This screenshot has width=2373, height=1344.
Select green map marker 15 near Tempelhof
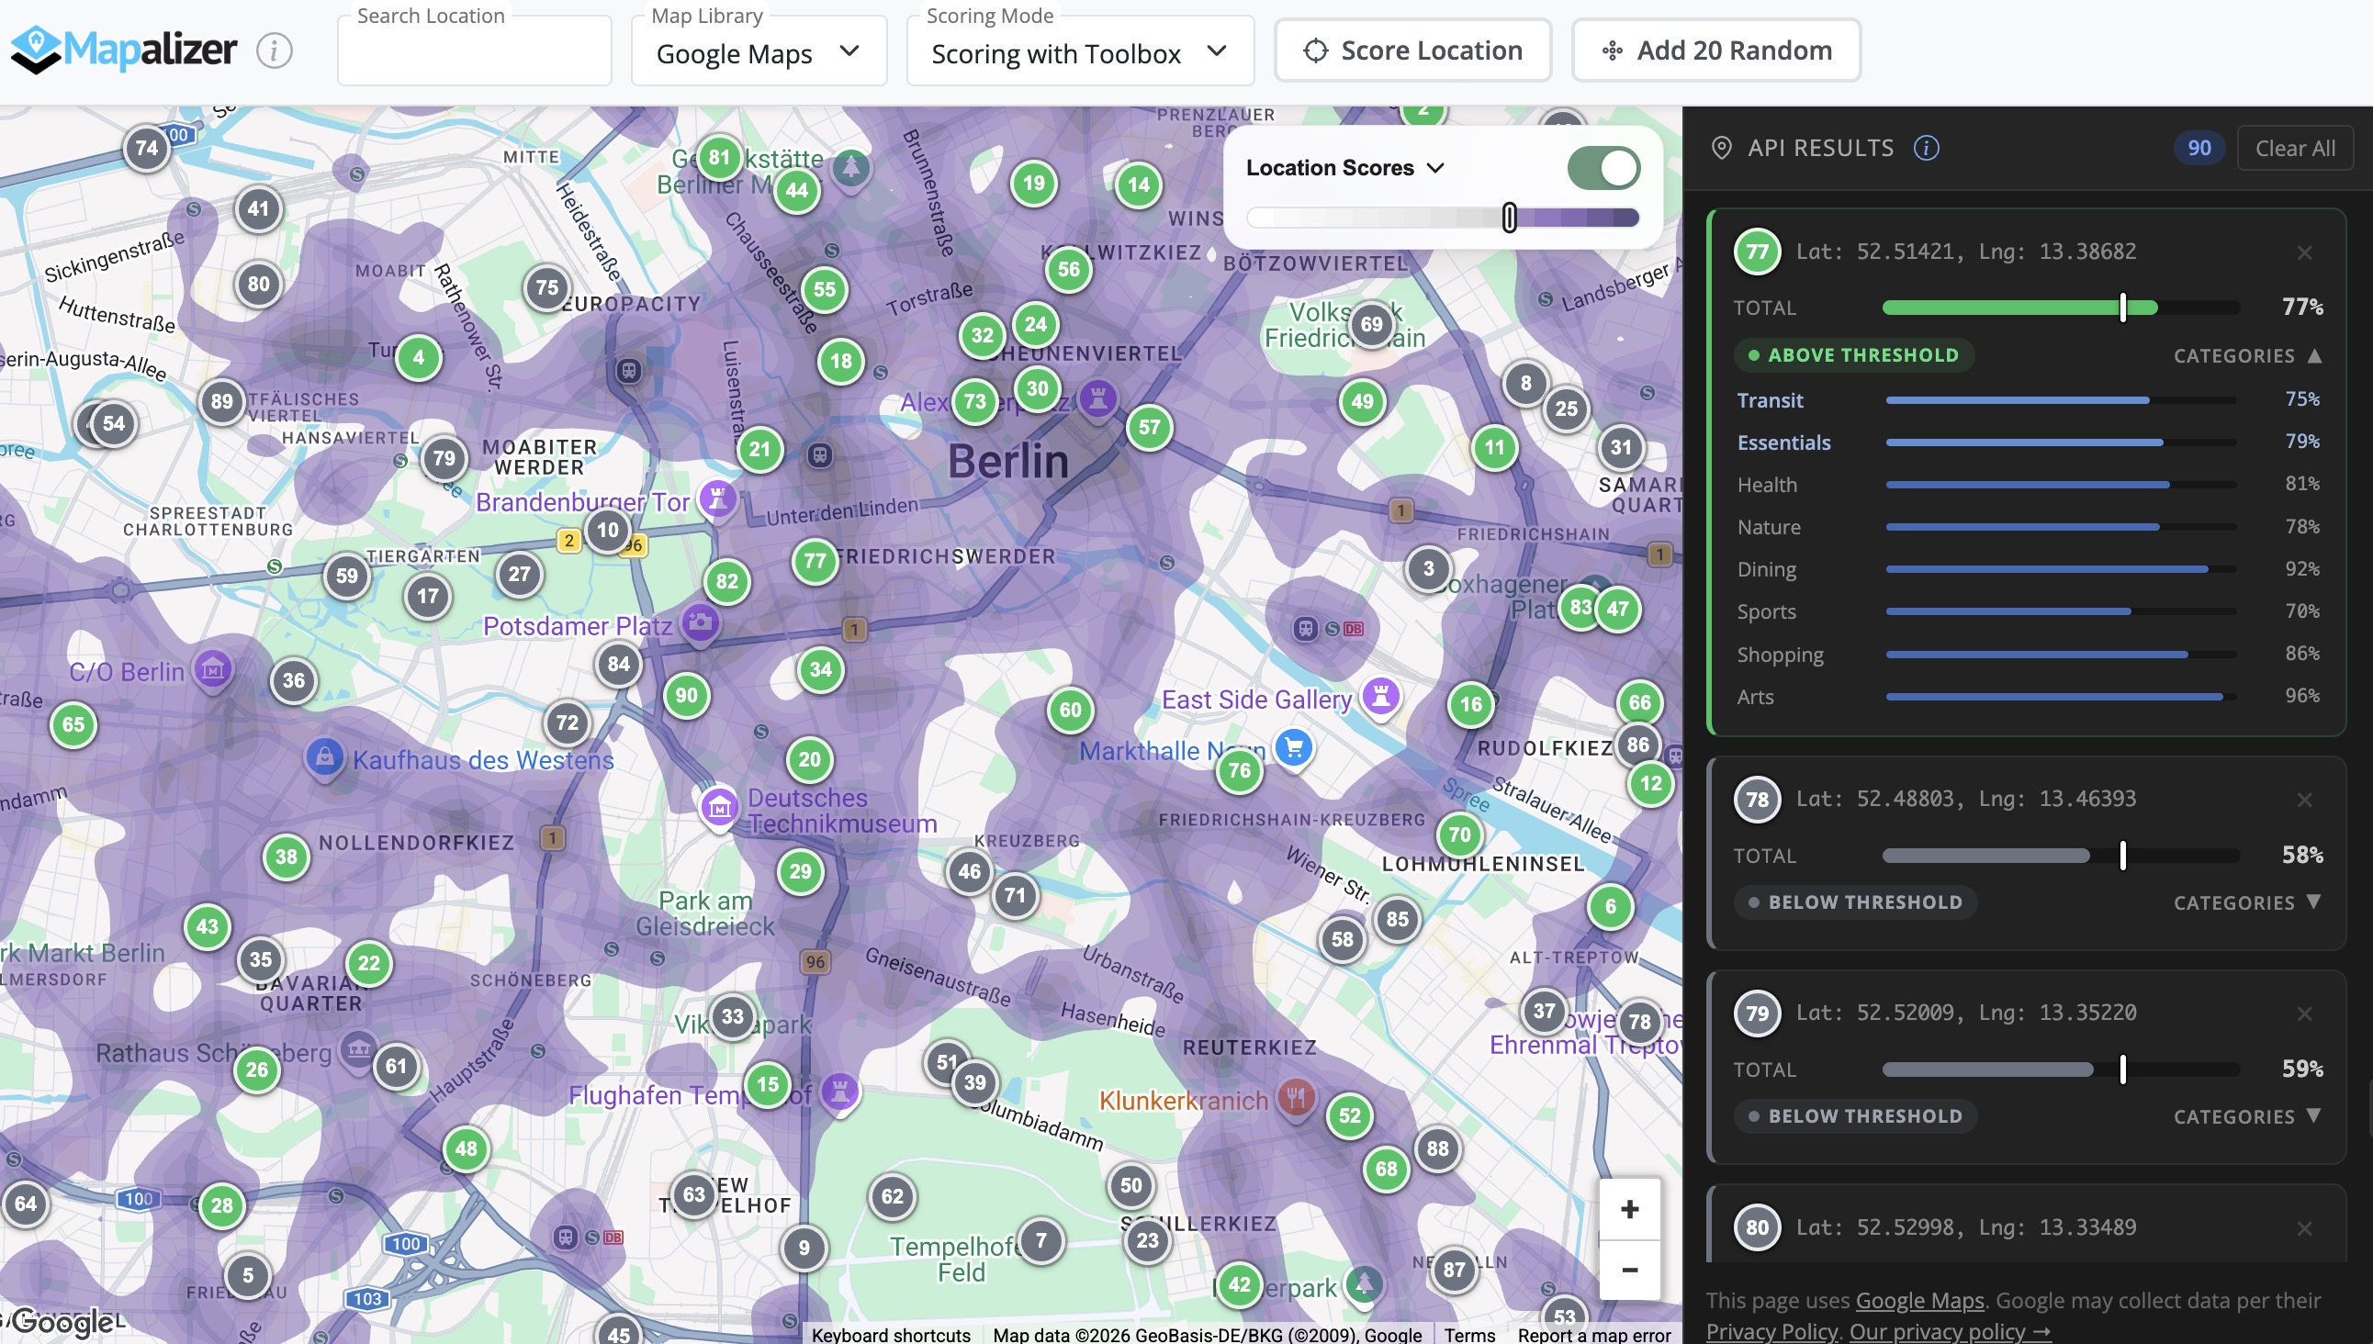769,1084
